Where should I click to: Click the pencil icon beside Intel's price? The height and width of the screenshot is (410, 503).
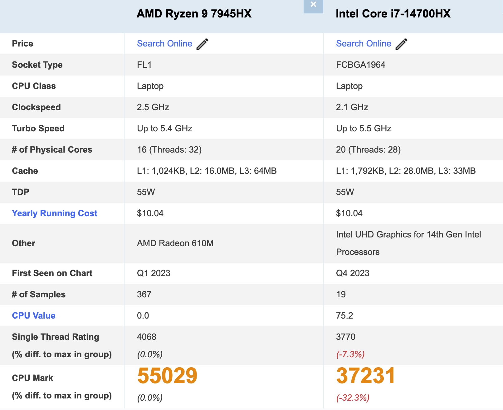point(401,44)
